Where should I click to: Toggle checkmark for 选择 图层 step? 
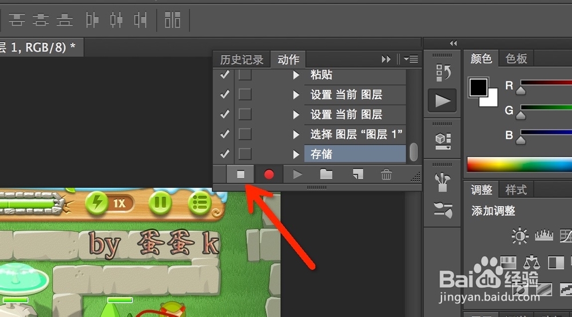pos(225,134)
